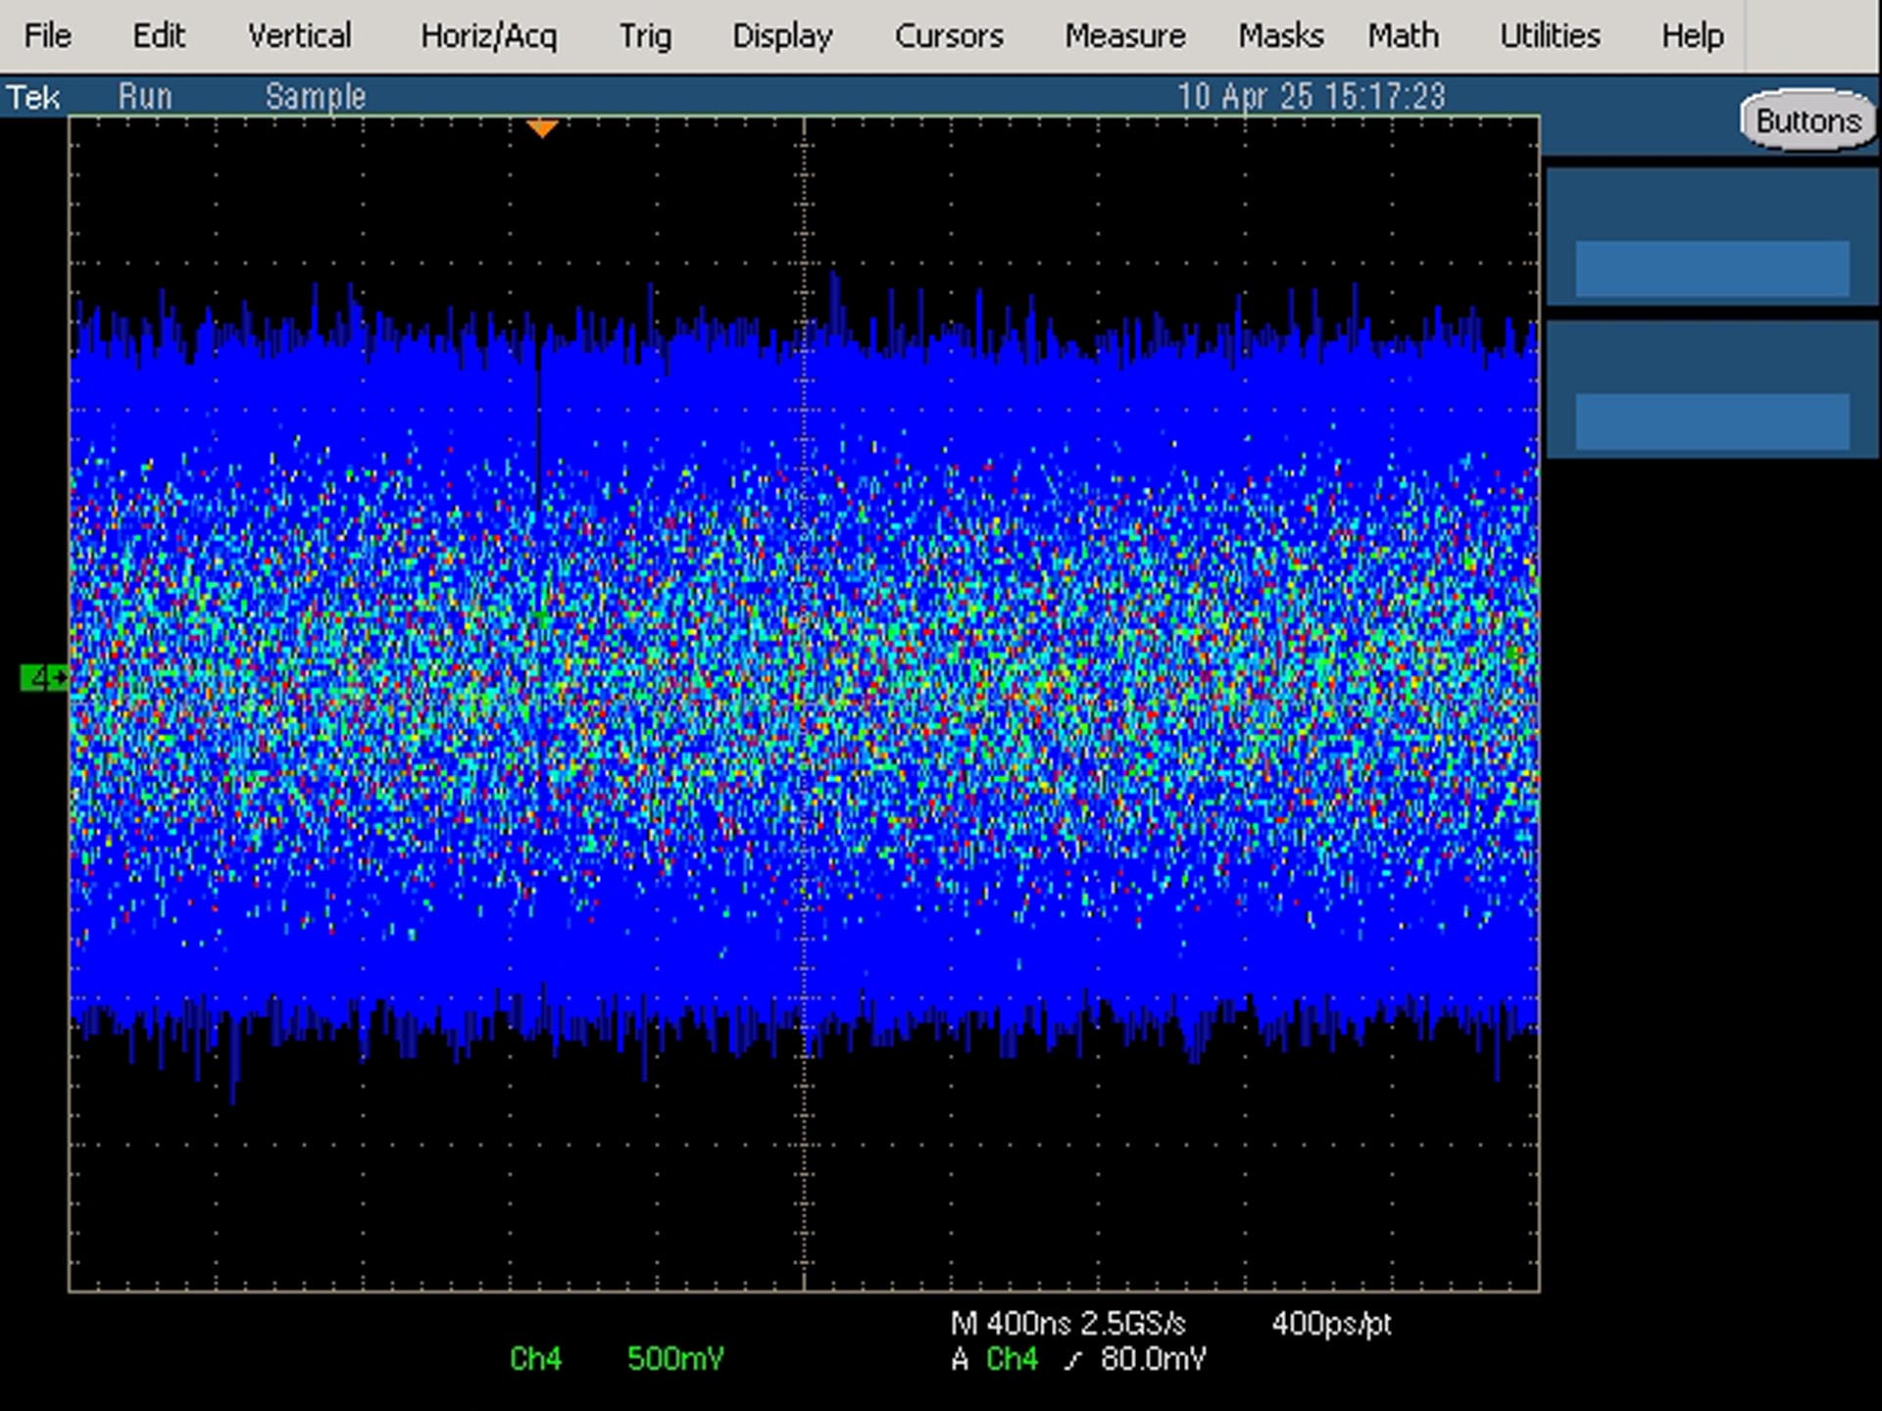Image resolution: width=1882 pixels, height=1411 pixels.
Task: Click the Run acquisition status
Action: tap(145, 97)
